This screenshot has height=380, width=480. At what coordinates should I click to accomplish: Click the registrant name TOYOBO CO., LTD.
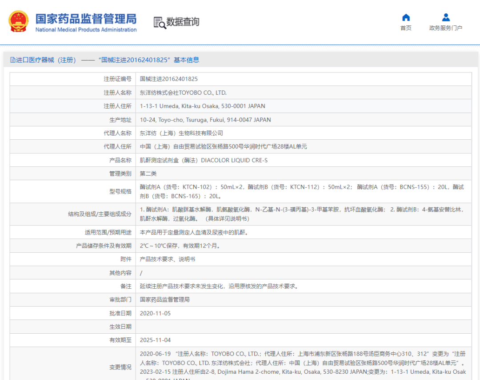coord(183,93)
